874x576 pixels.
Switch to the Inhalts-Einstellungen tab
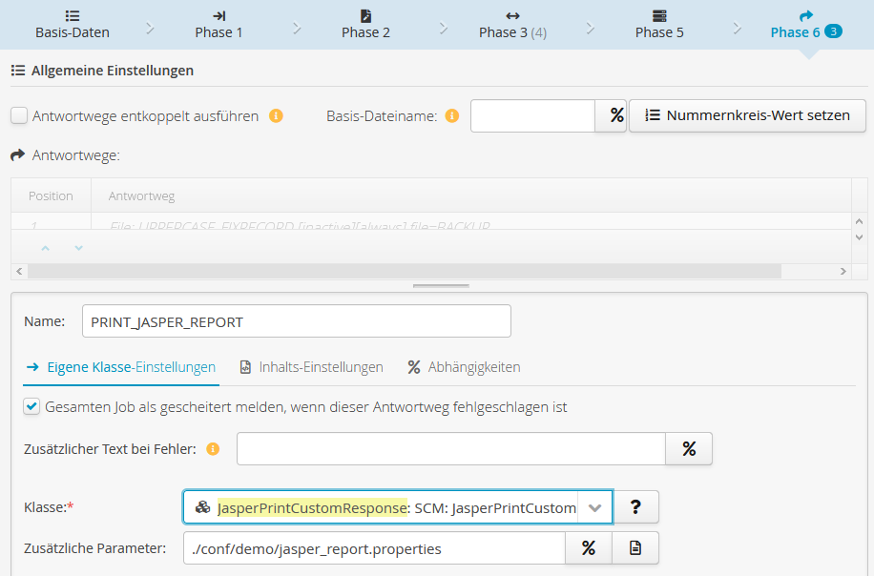pos(311,367)
